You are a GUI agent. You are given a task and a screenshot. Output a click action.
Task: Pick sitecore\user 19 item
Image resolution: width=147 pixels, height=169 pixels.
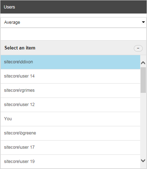pyautogui.click(x=70, y=162)
